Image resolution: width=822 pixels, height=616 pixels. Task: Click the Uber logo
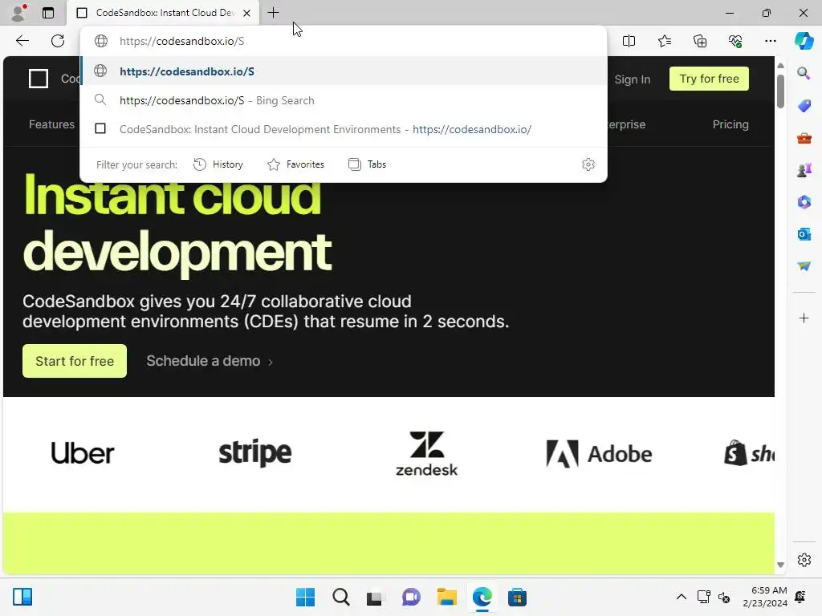pyautogui.click(x=83, y=453)
